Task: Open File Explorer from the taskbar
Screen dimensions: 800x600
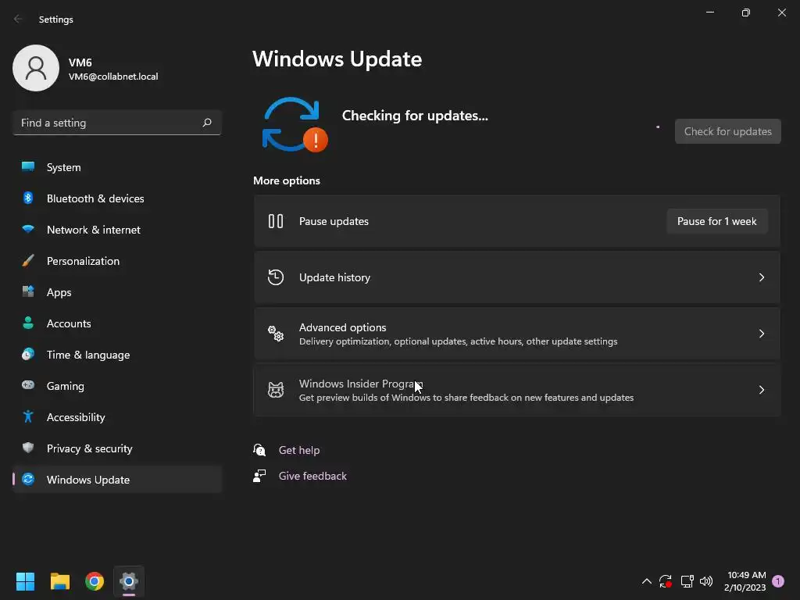Action: coord(59,581)
